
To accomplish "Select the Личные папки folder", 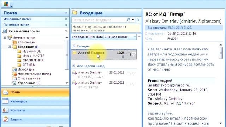I will [24, 38].
